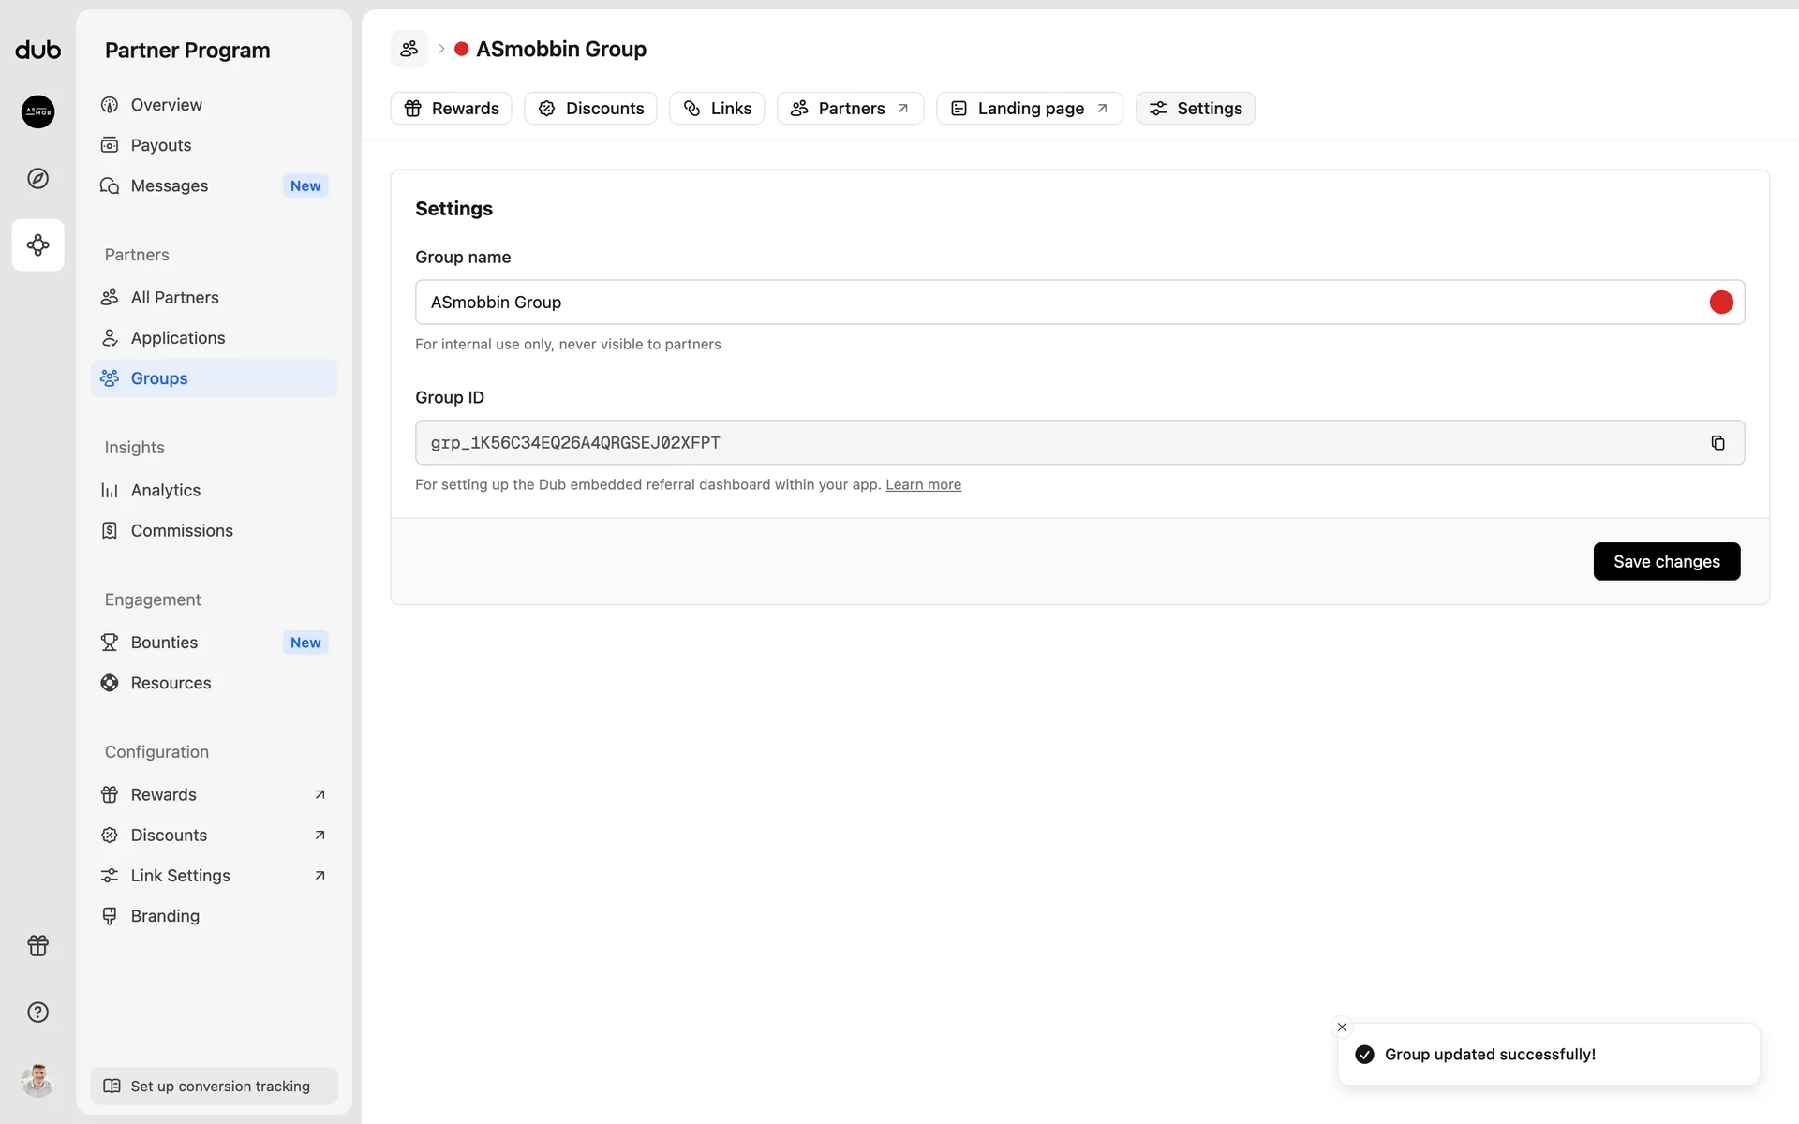Open the red group color picker
1799x1124 pixels.
[x=1720, y=303]
